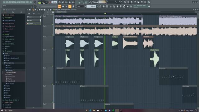The image size is (199, 112).
Task: Adjust the main pitch knob
Action: (x=35, y=6)
